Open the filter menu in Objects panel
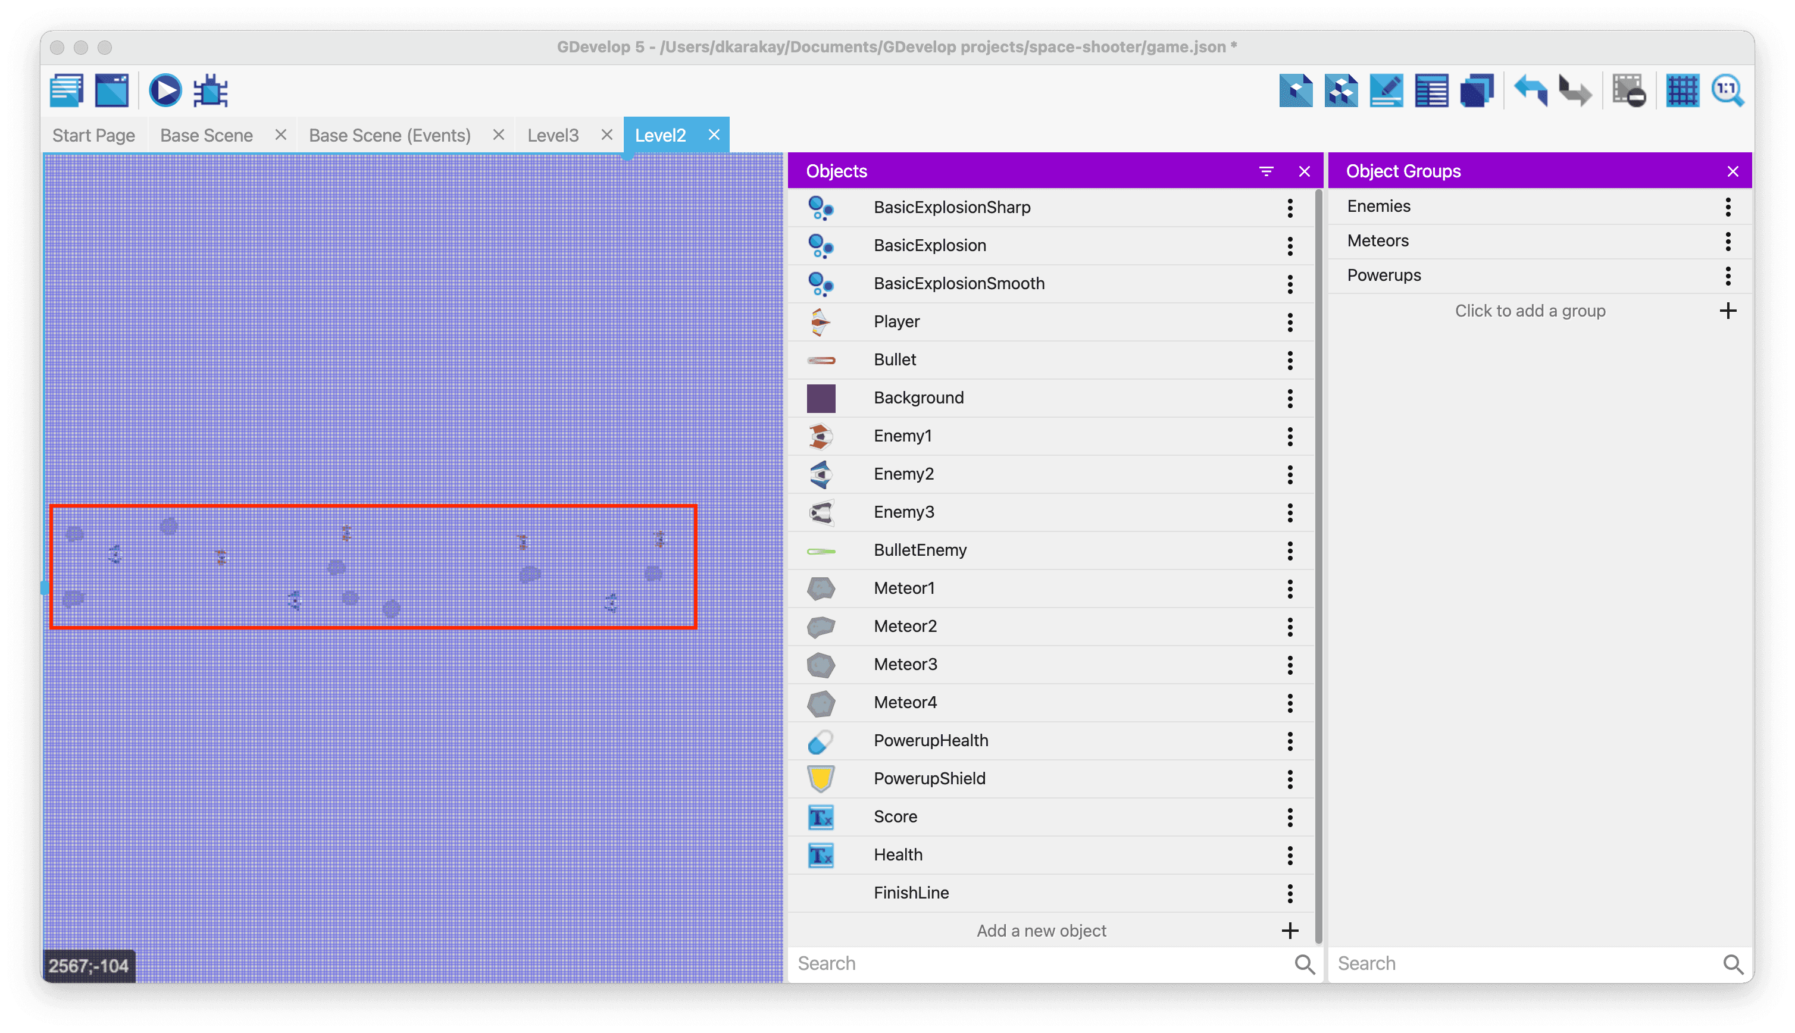 [x=1266, y=171]
